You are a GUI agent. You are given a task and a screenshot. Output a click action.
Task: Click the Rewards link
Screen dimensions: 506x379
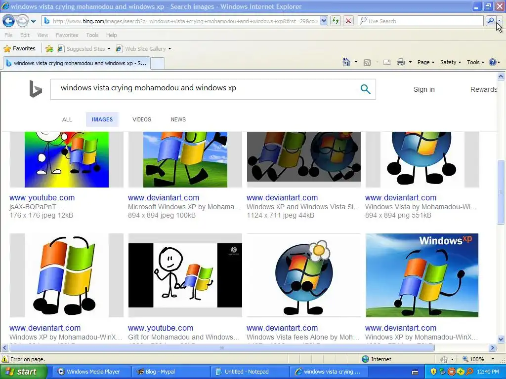click(x=483, y=89)
